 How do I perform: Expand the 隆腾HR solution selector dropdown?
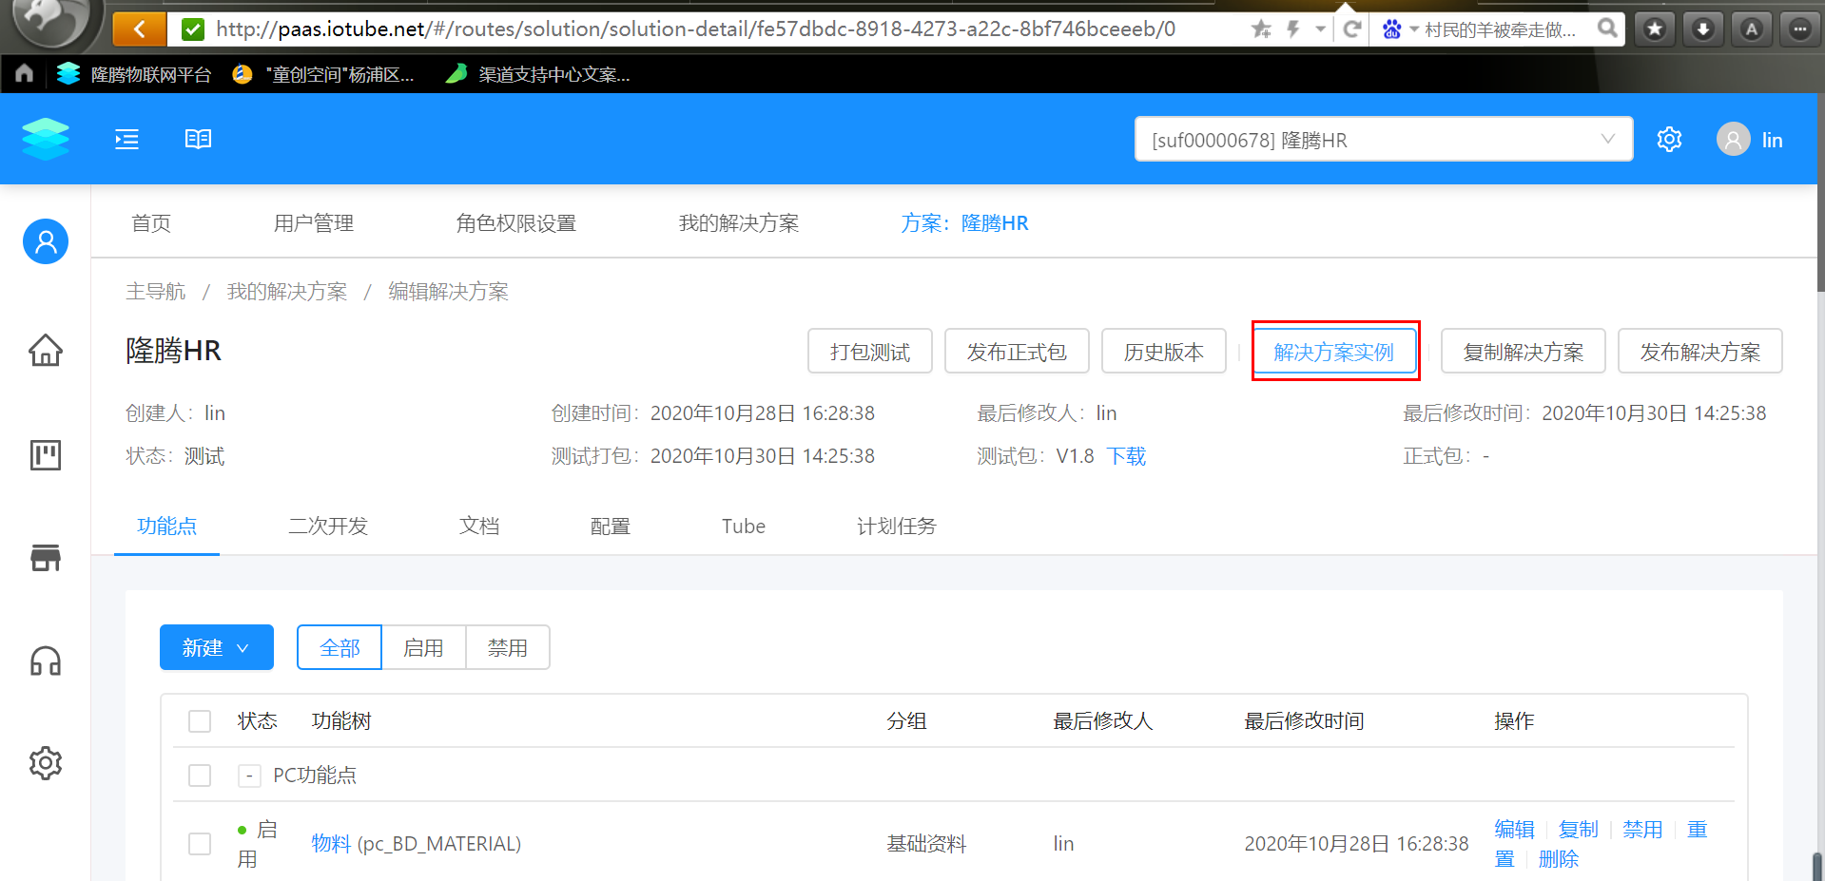pyautogui.click(x=1384, y=140)
